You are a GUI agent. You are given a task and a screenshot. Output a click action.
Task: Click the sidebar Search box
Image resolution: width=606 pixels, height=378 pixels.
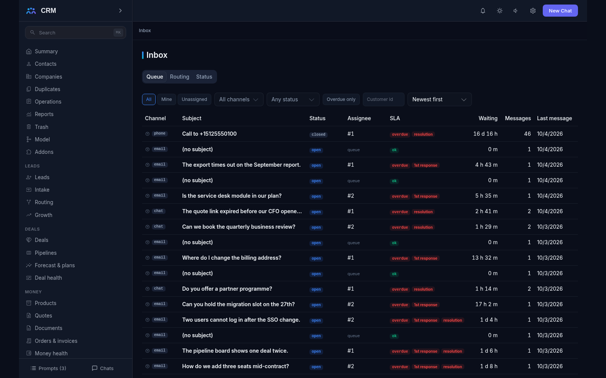click(x=76, y=33)
